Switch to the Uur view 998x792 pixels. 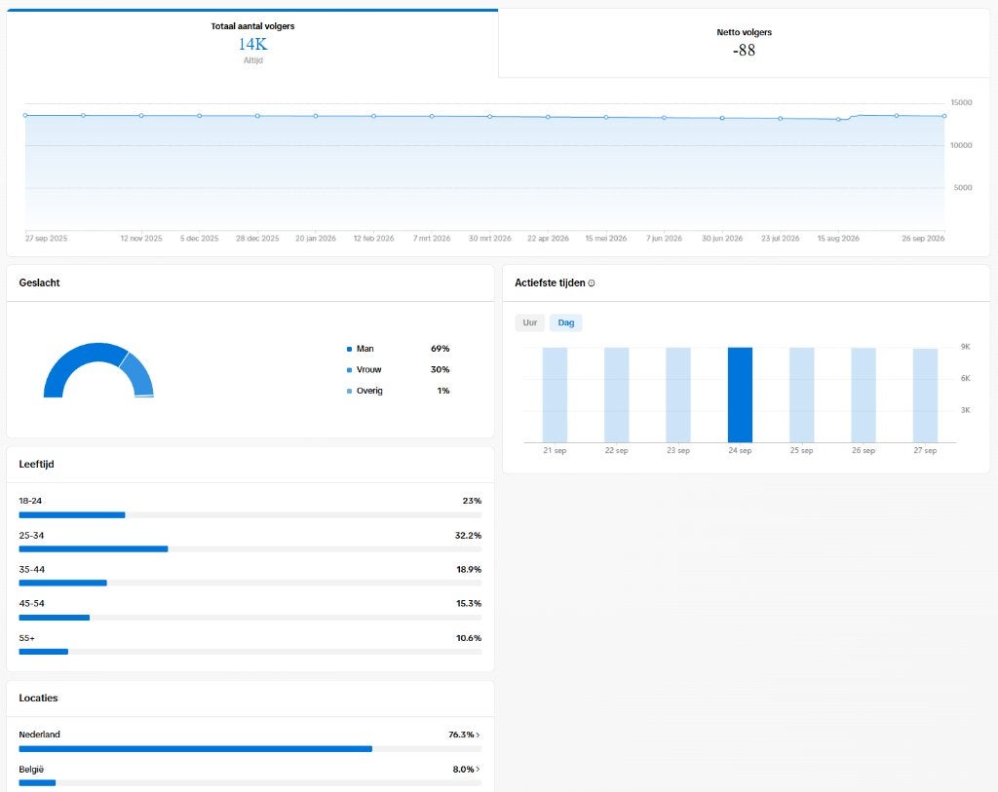(x=529, y=322)
